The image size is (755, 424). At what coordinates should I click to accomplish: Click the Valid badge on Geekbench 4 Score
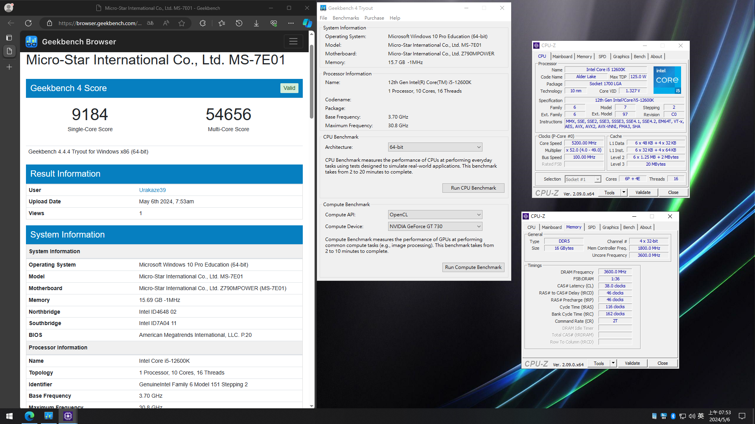tap(289, 88)
